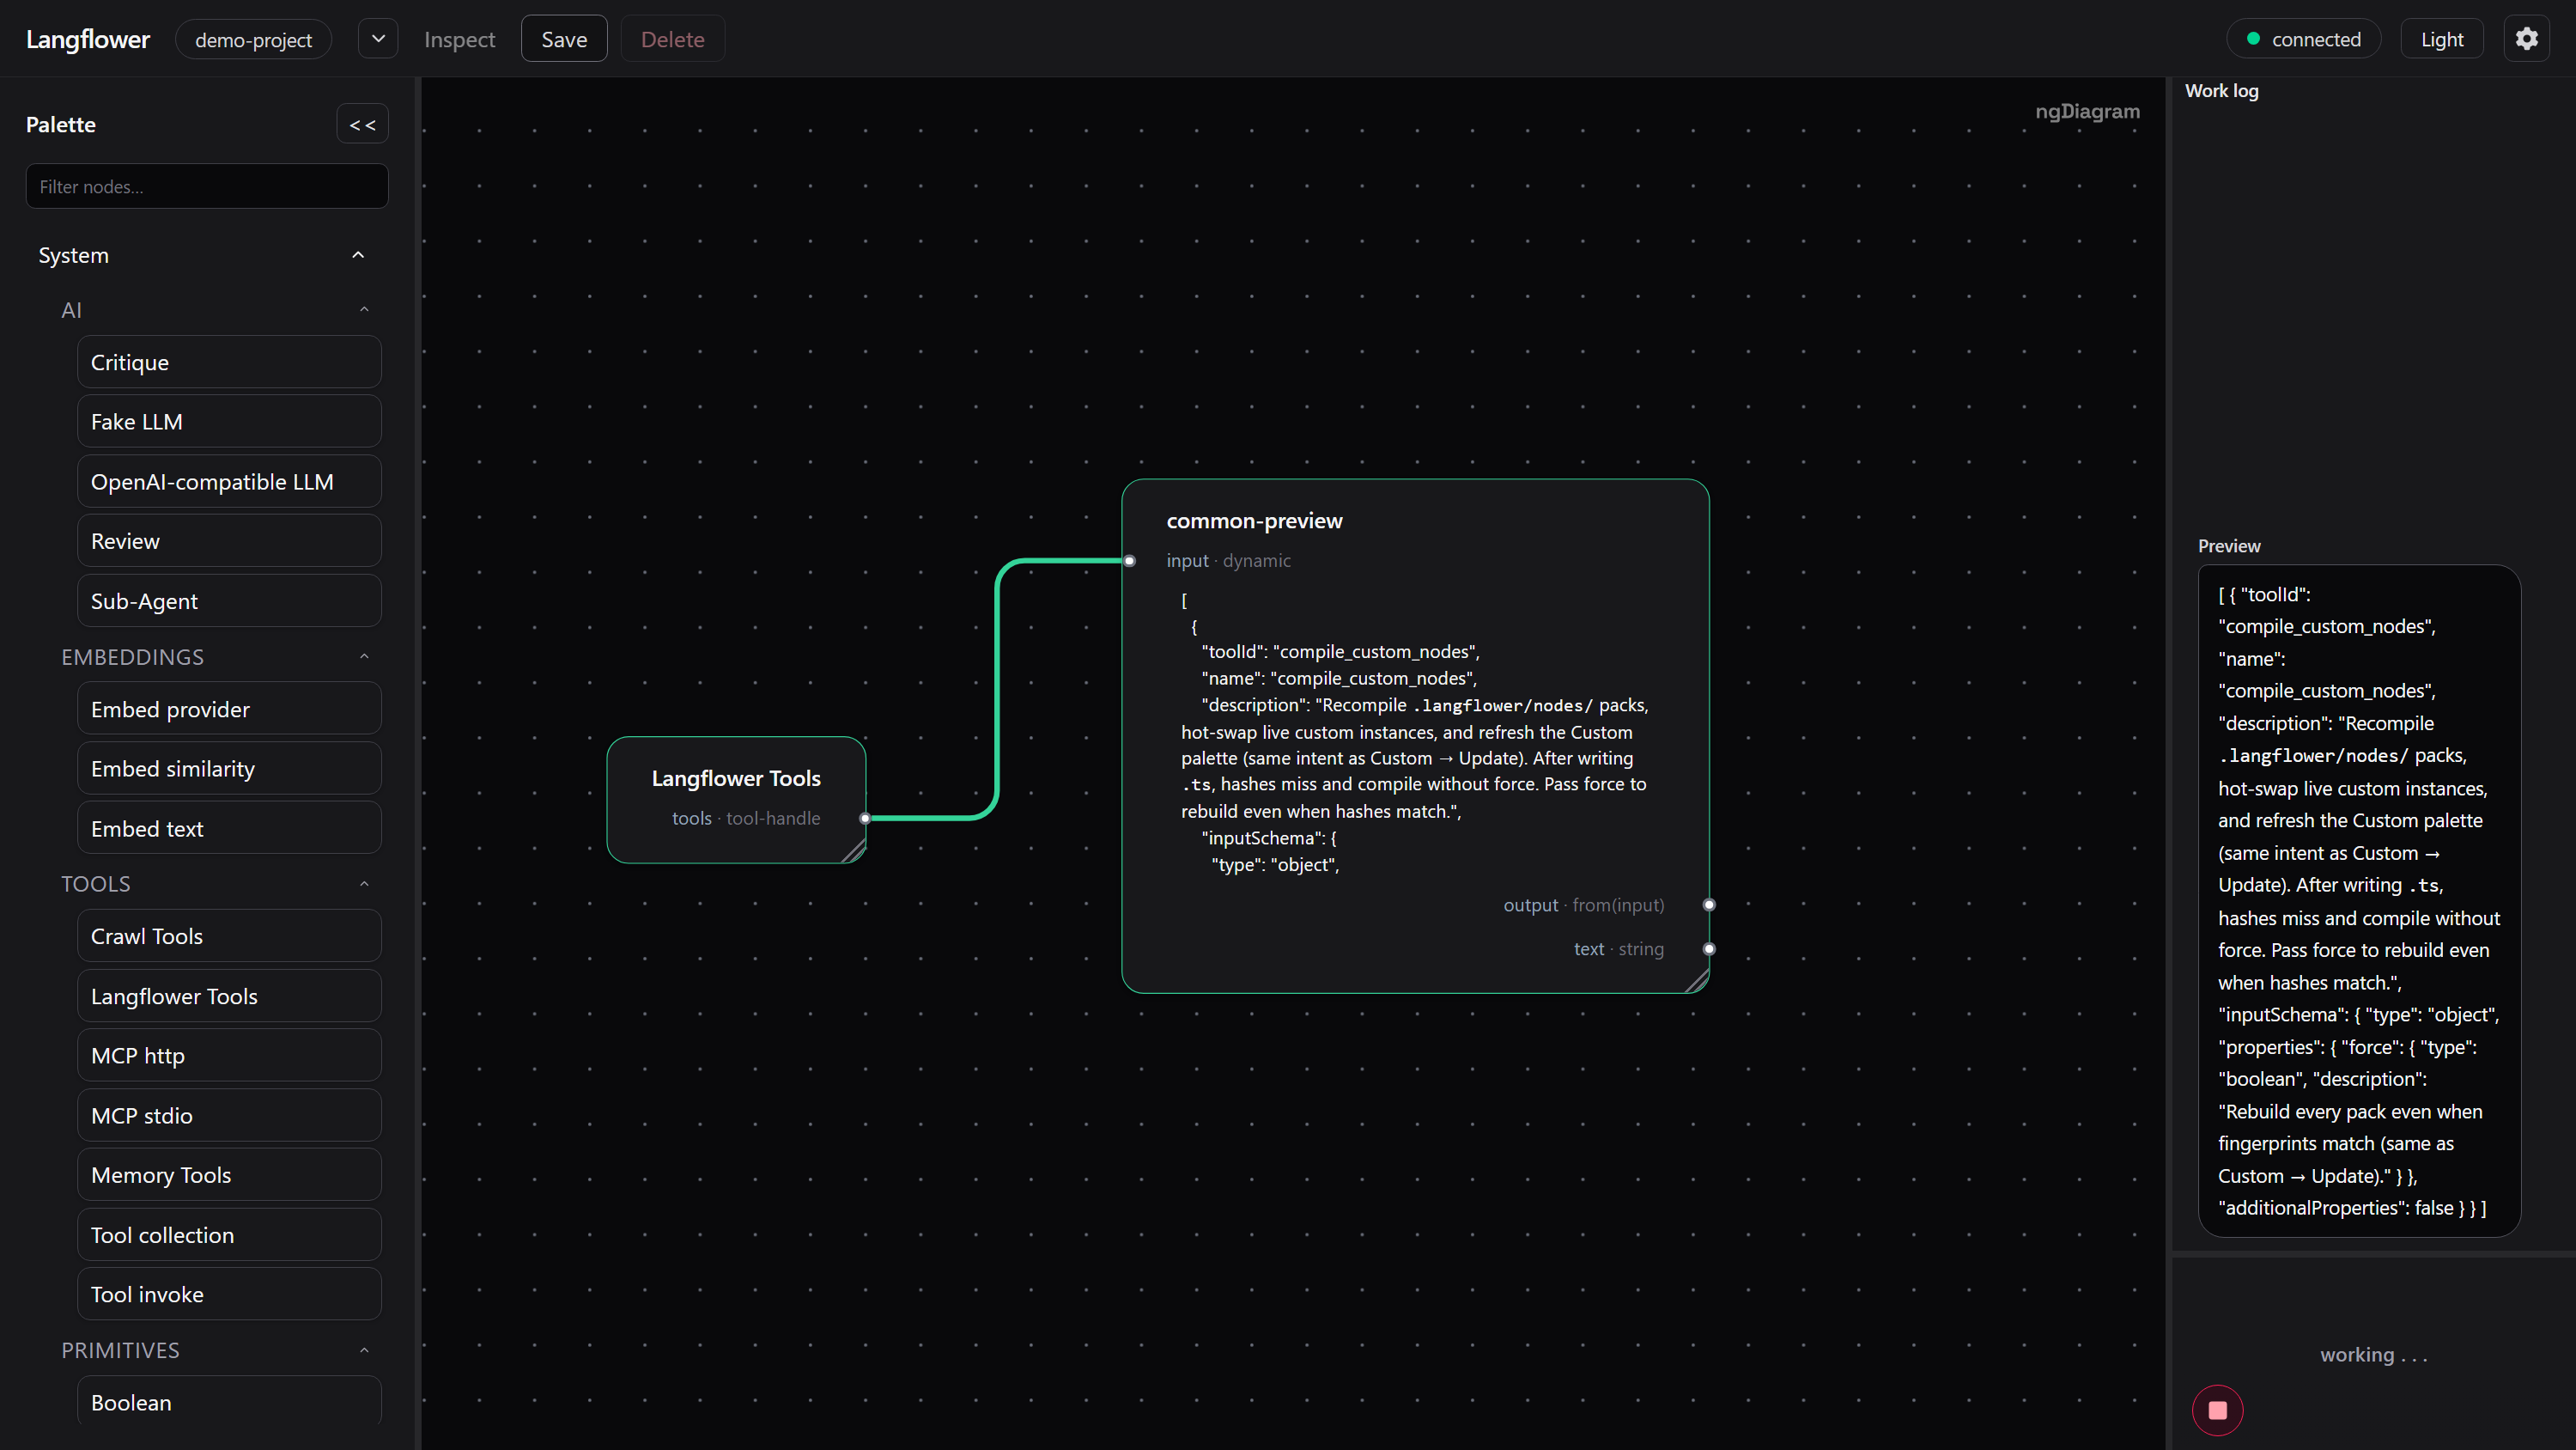Collapse the palette with the << button
Image resolution: width=2576 pixels, height=1450 pixels.
coord(362,124)
